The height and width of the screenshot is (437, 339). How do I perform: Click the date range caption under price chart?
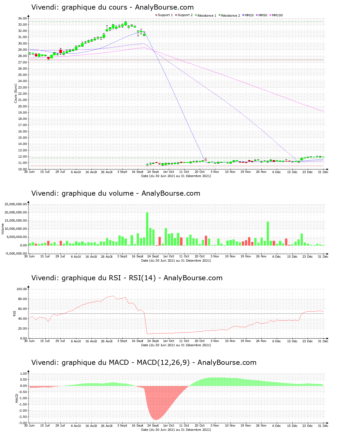coord(176,176)
